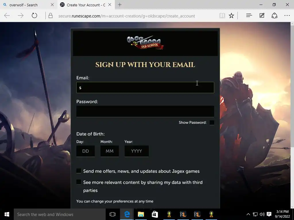Focus the Email input field
Image resolution: width=294 pixels, height=220 pixels.
145,87
